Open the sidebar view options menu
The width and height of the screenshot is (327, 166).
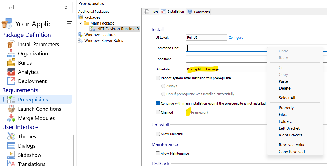point(69,23)
